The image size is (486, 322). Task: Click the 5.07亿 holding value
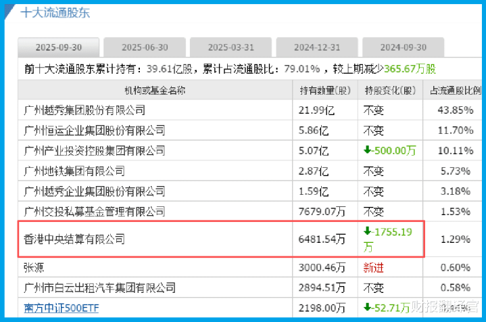coord(314,151)
